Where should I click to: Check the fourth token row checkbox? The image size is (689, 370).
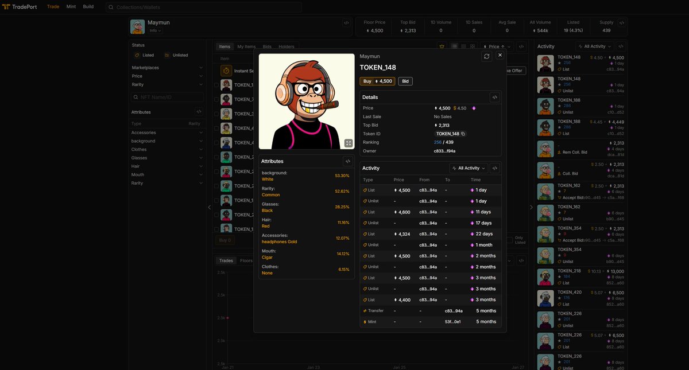coord(216,128)
